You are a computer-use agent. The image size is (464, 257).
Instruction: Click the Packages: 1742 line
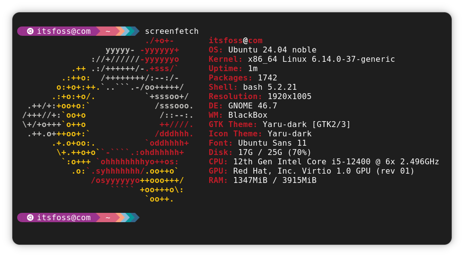click(x=243, y=78)
